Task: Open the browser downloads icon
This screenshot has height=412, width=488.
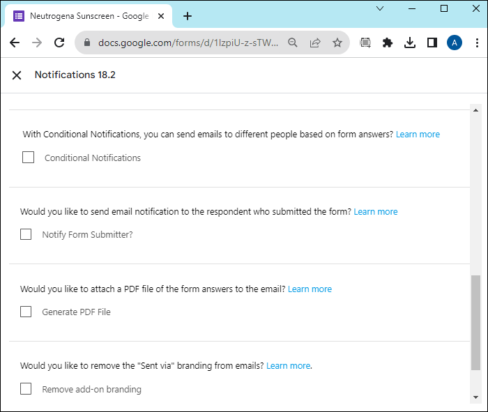Action: pos(410,43)
